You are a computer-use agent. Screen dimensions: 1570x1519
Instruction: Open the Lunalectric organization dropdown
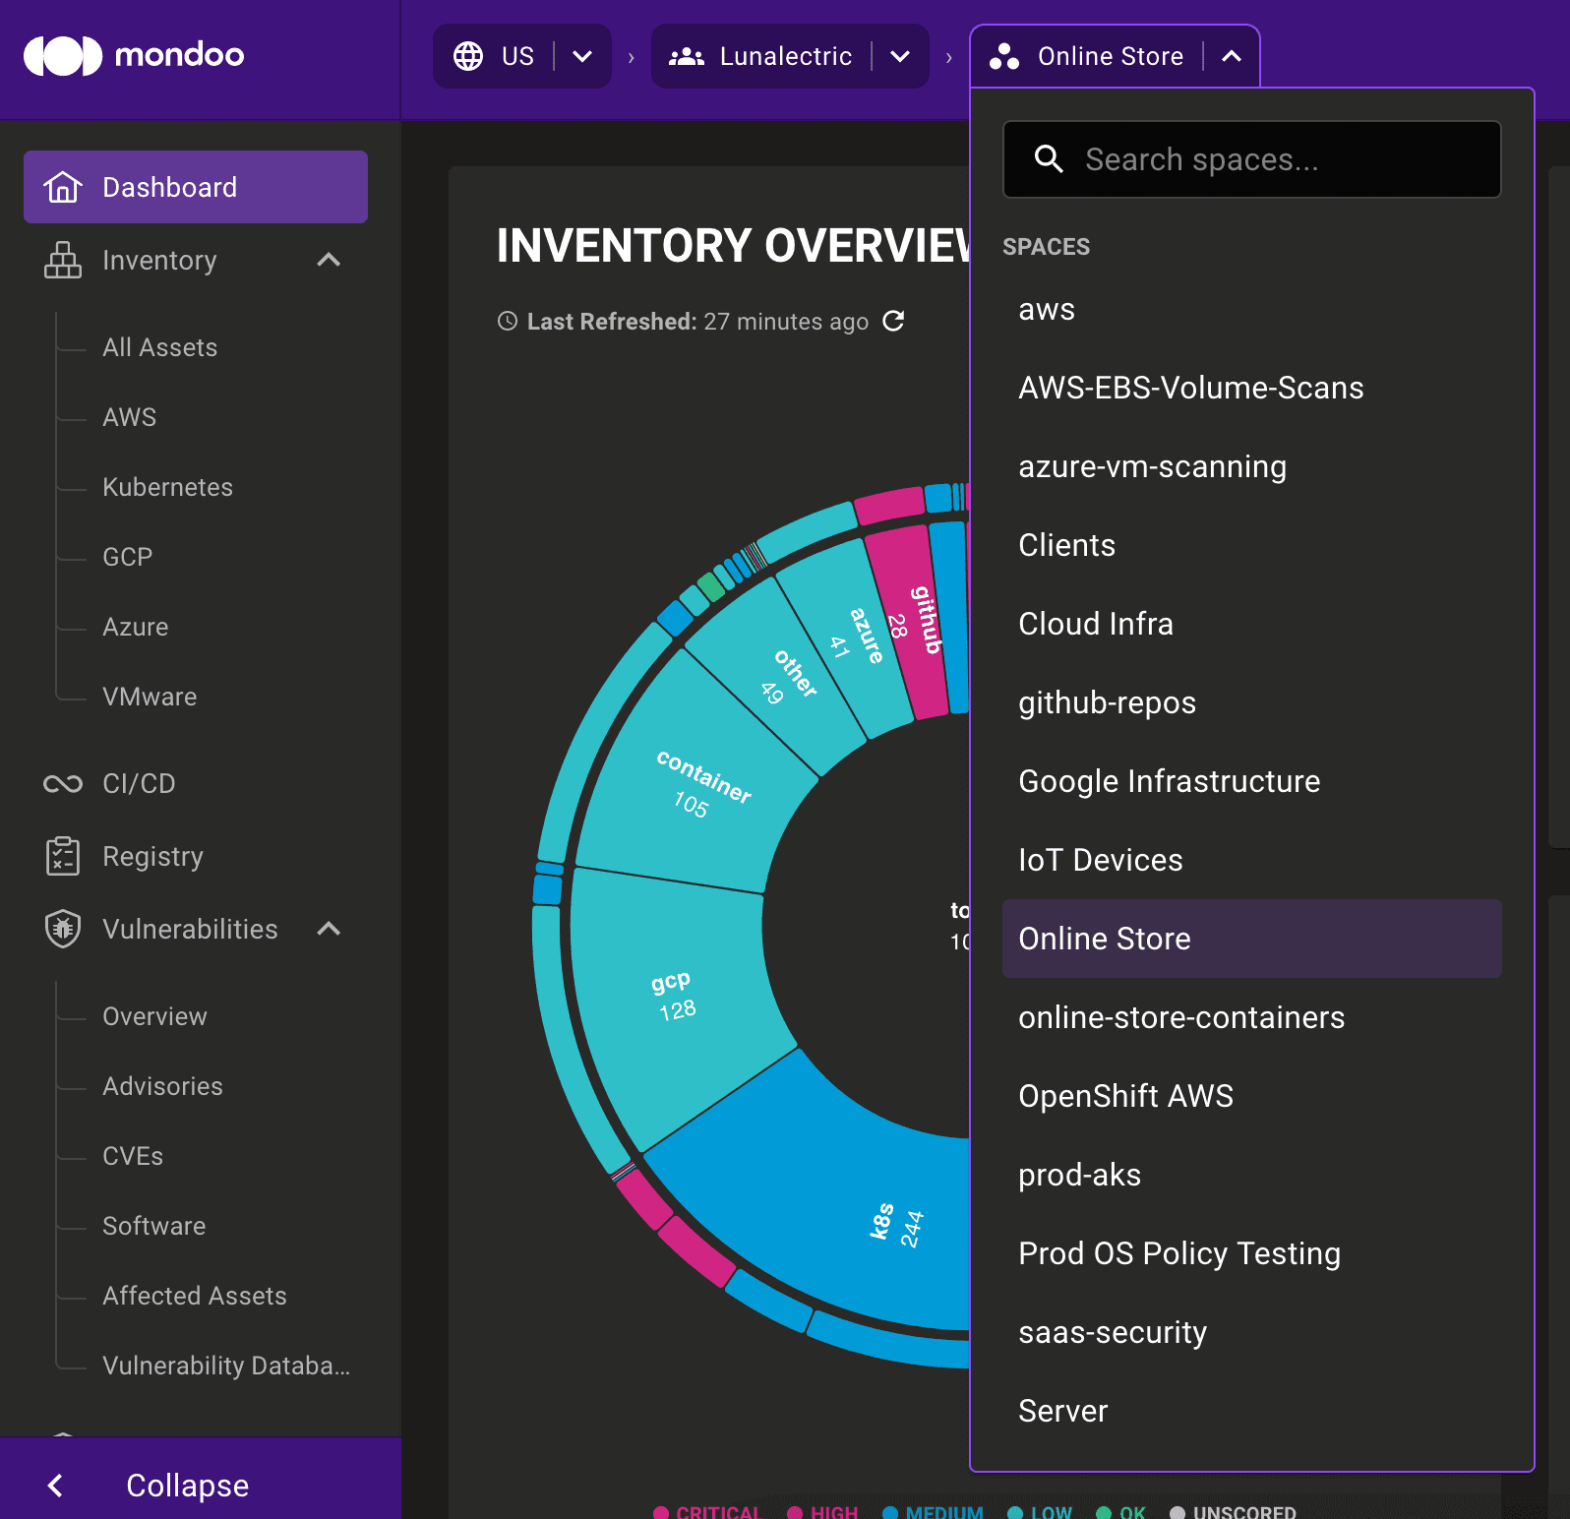[899, 56]
